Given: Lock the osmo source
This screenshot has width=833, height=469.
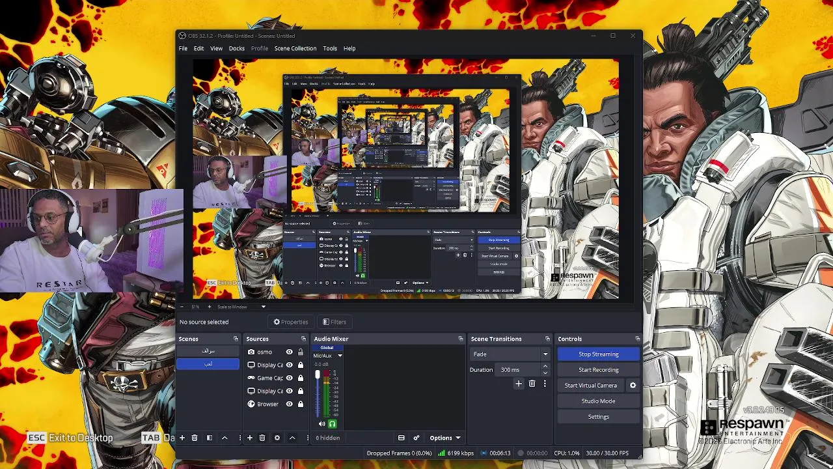Looking at the screenshot, I should 301,352.
